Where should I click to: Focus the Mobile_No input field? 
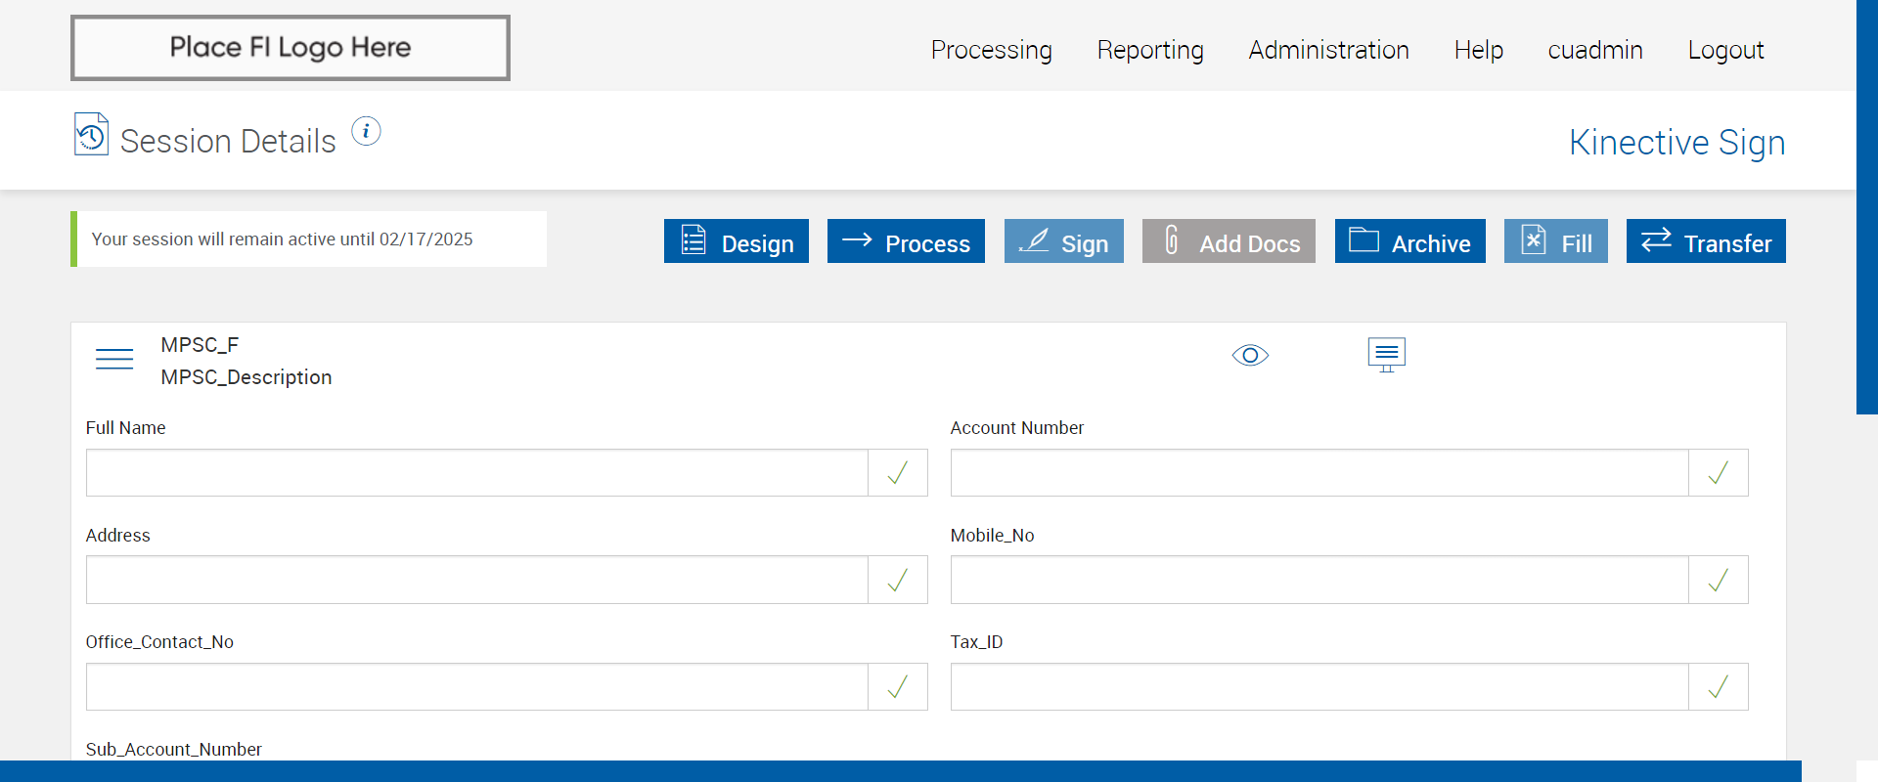(x=1319, y=581)
